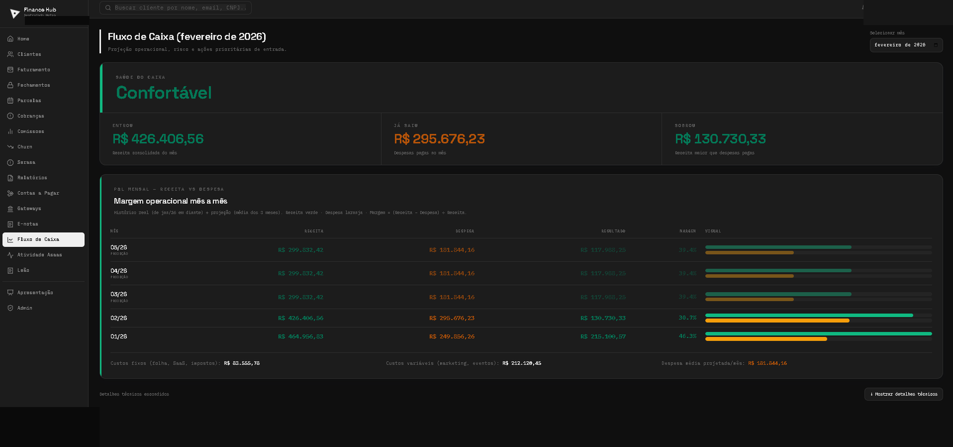
Task: Click the 05/26 projection row label
Action: tap(119, 247)
